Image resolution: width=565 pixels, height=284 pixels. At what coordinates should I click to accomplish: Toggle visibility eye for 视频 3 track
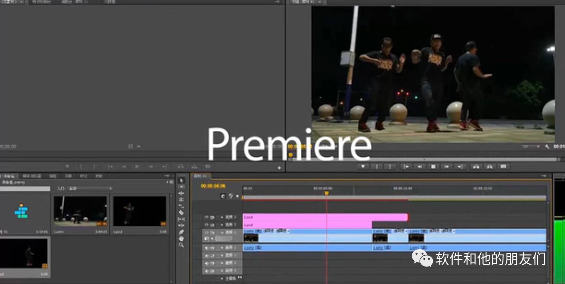pos(206,217)
